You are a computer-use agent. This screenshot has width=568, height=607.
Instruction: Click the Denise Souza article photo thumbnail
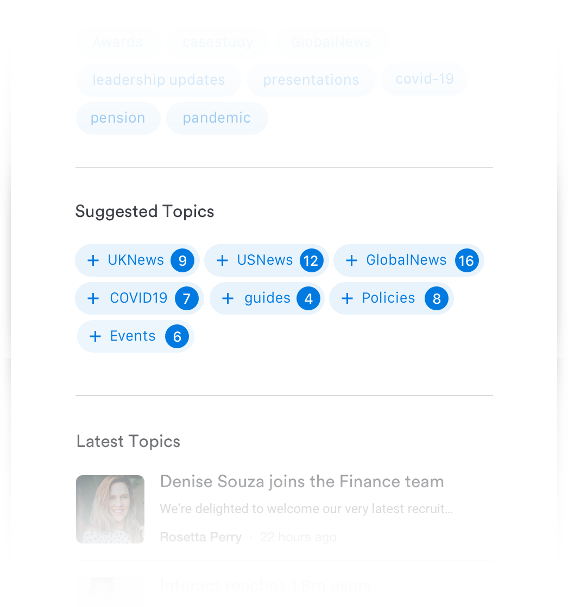110,509
